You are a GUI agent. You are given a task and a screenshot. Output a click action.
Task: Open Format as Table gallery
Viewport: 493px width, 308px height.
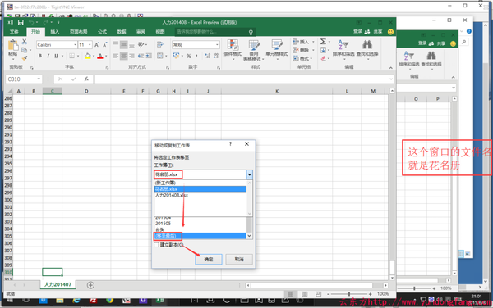pyautogui.click(x=253, y=50)
